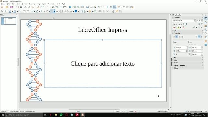
Task: Click the Undo arrow icon
Action: [x=42, y=7]
